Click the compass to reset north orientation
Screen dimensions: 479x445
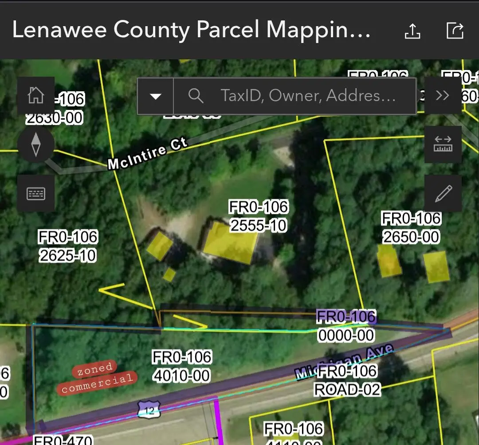[x=36, y=144]
